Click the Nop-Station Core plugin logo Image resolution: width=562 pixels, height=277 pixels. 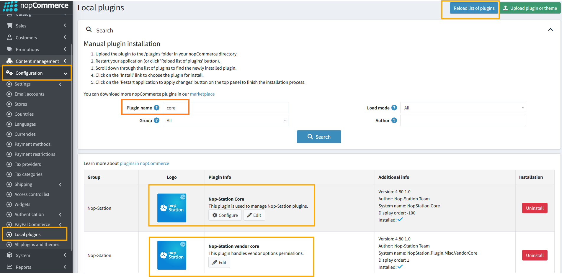tap(172, 208)
